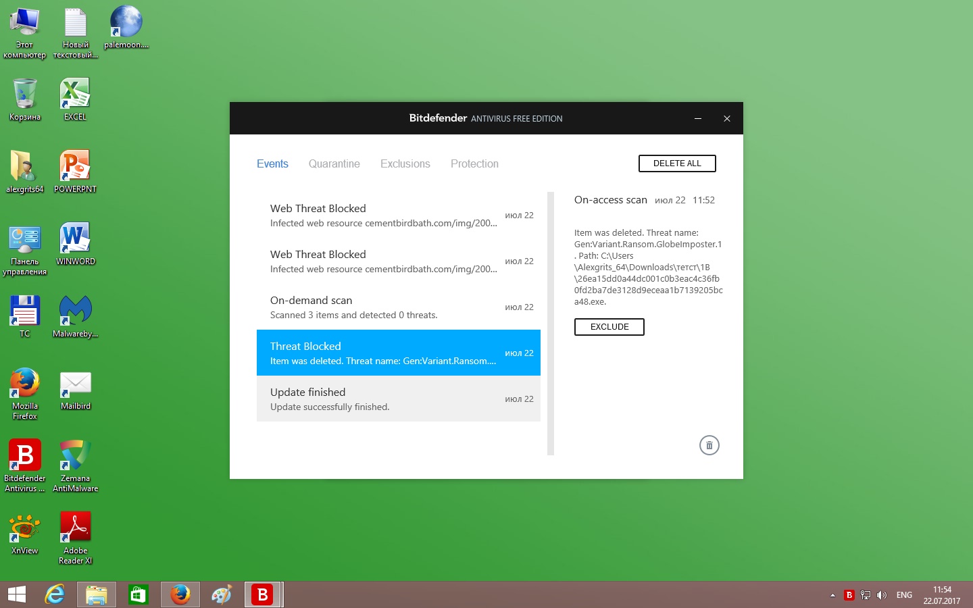Image resolution: width=973 pixels, height=608 pixels.
Task: Select the Adobe Reader XI shortcut
Action: click(x=75, y=538)
